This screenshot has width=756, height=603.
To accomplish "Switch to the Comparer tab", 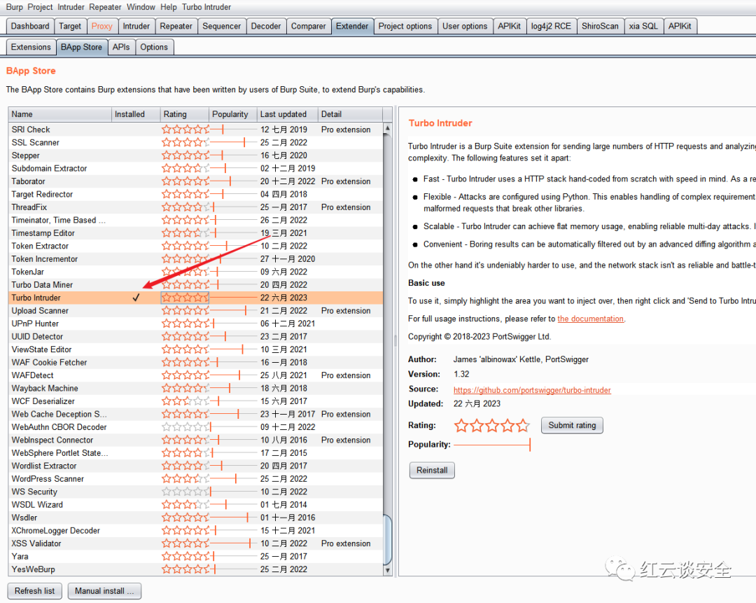I will [x=308, y=26].
